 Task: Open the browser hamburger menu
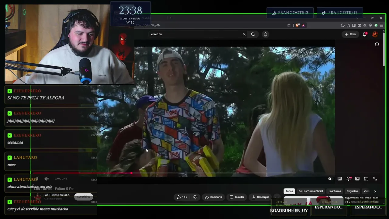coord(381,25)
